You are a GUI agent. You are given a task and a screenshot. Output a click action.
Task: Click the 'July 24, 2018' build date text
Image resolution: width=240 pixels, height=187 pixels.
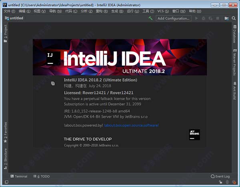[100, 86]
